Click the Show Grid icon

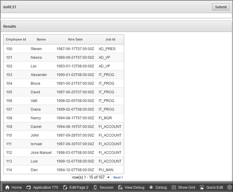pos(174,188)
